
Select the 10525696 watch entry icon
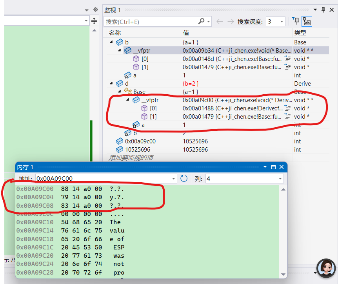pyautogui.click(x=120, y=149)
